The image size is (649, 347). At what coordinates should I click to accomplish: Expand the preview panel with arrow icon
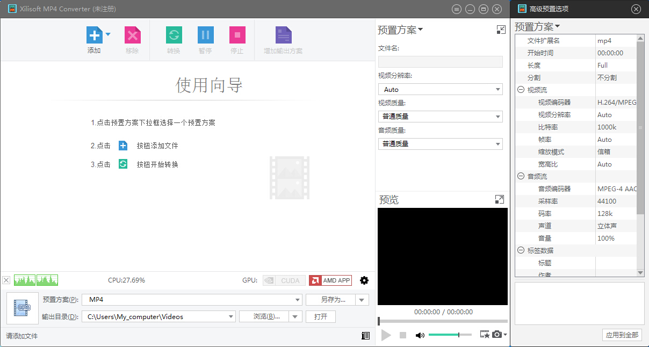499,200
